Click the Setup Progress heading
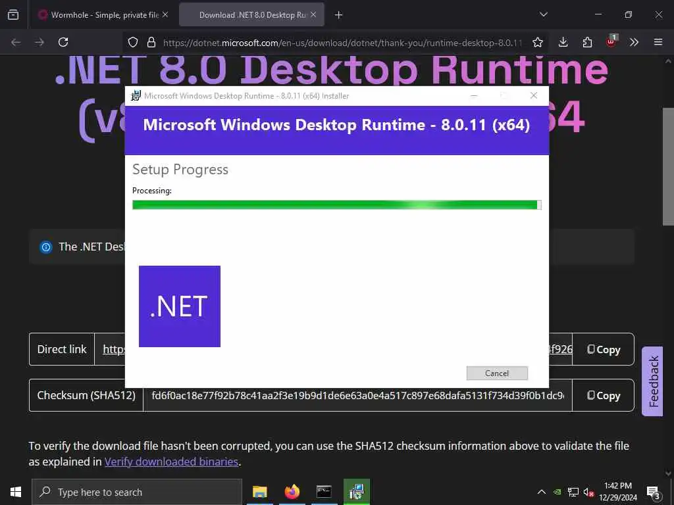This screenshot has width=674, height=505. 180,169
